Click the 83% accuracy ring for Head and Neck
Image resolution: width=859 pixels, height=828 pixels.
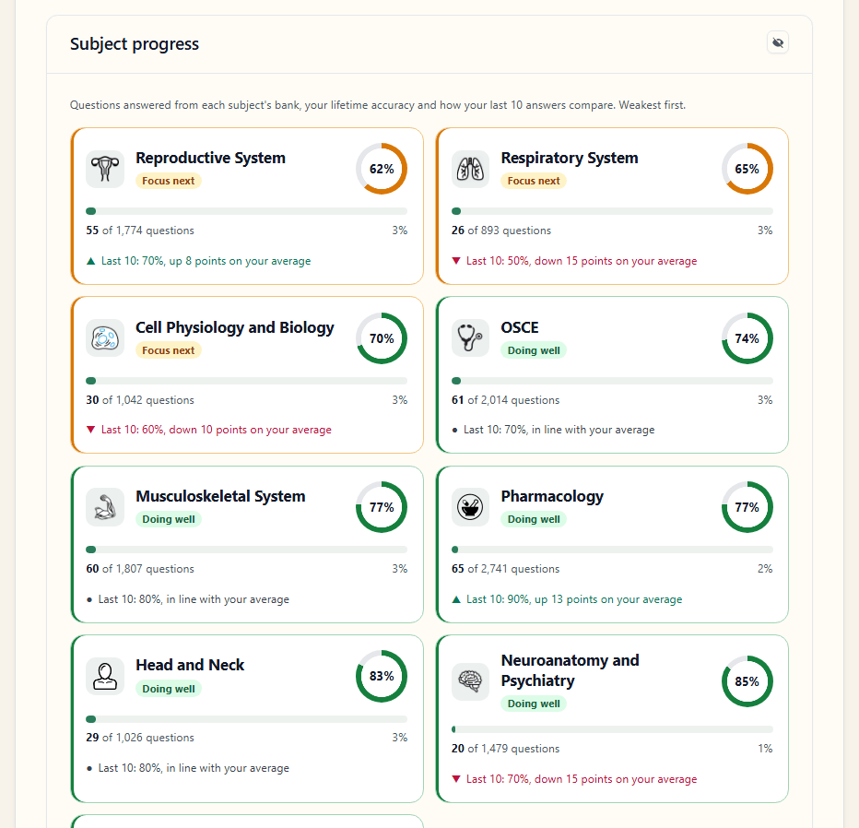(382, 676)
